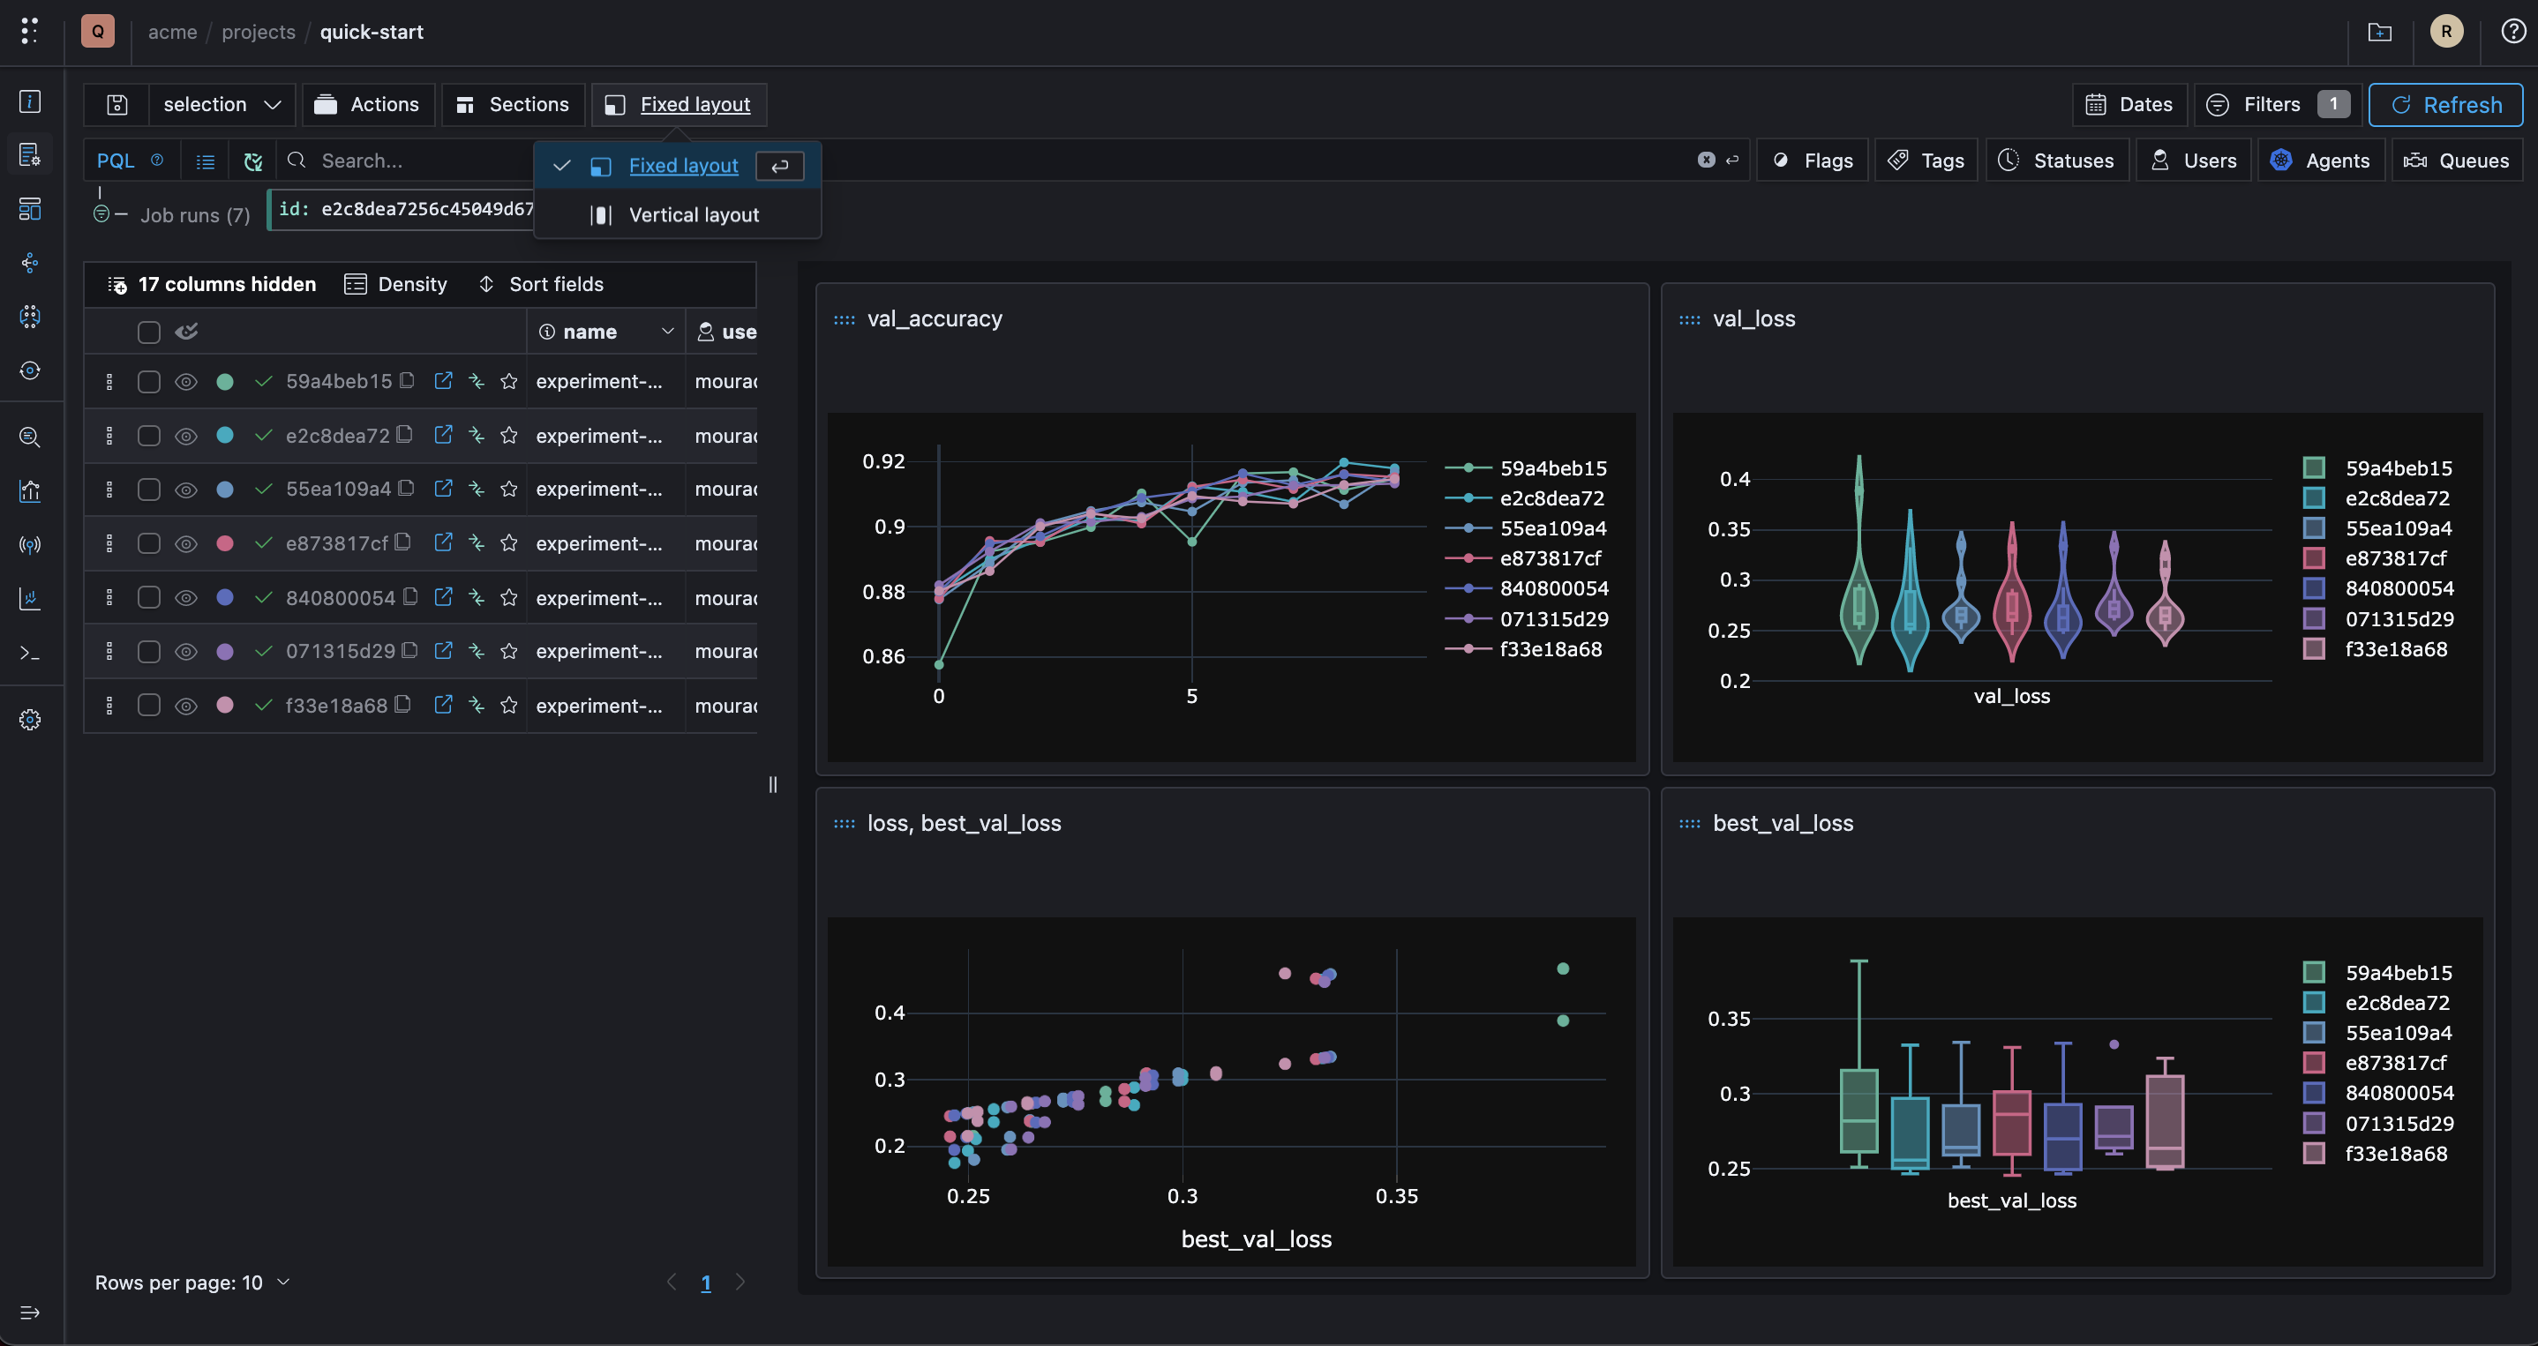
Task: Open row menu for run 840800054
Action: (109, 598)
